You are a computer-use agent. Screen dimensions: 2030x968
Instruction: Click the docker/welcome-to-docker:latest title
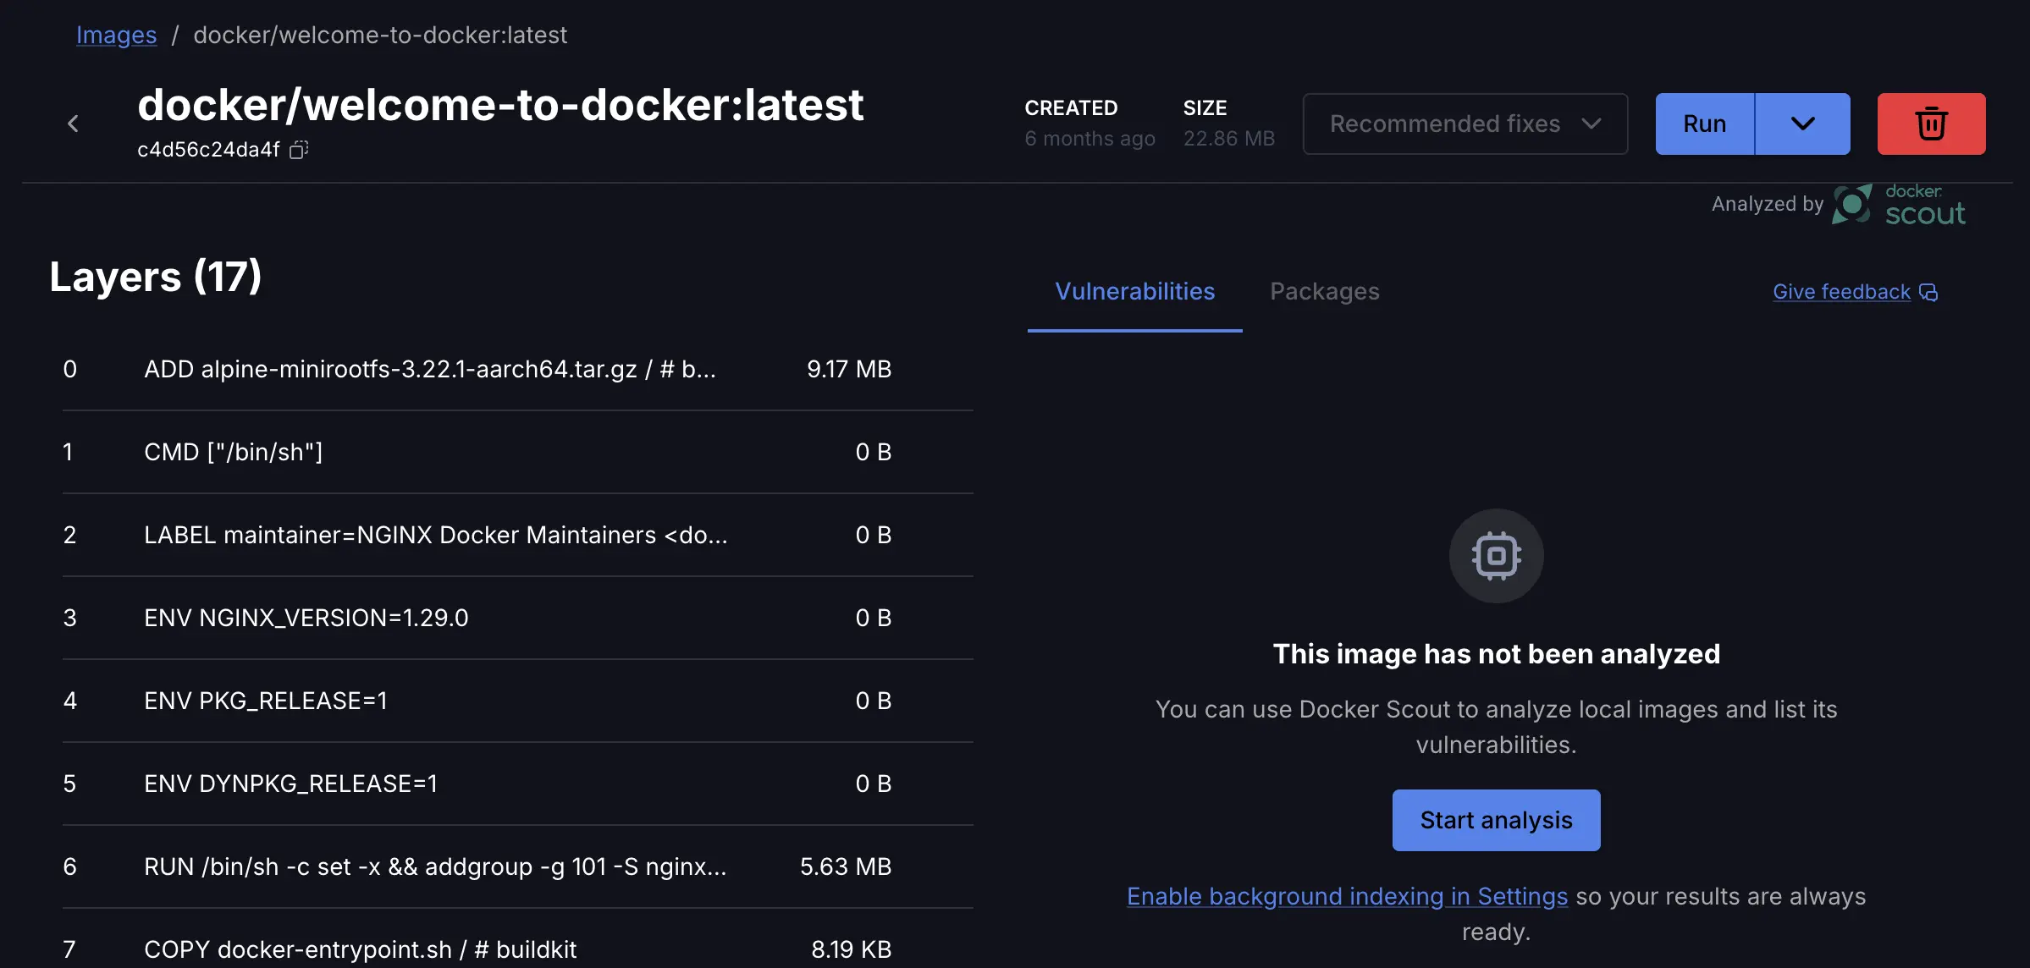pyautogui.click(x=501, y=104)
